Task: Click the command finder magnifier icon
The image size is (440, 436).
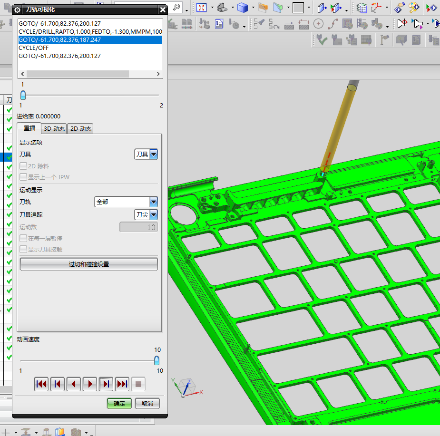Action: pos(176,7)
